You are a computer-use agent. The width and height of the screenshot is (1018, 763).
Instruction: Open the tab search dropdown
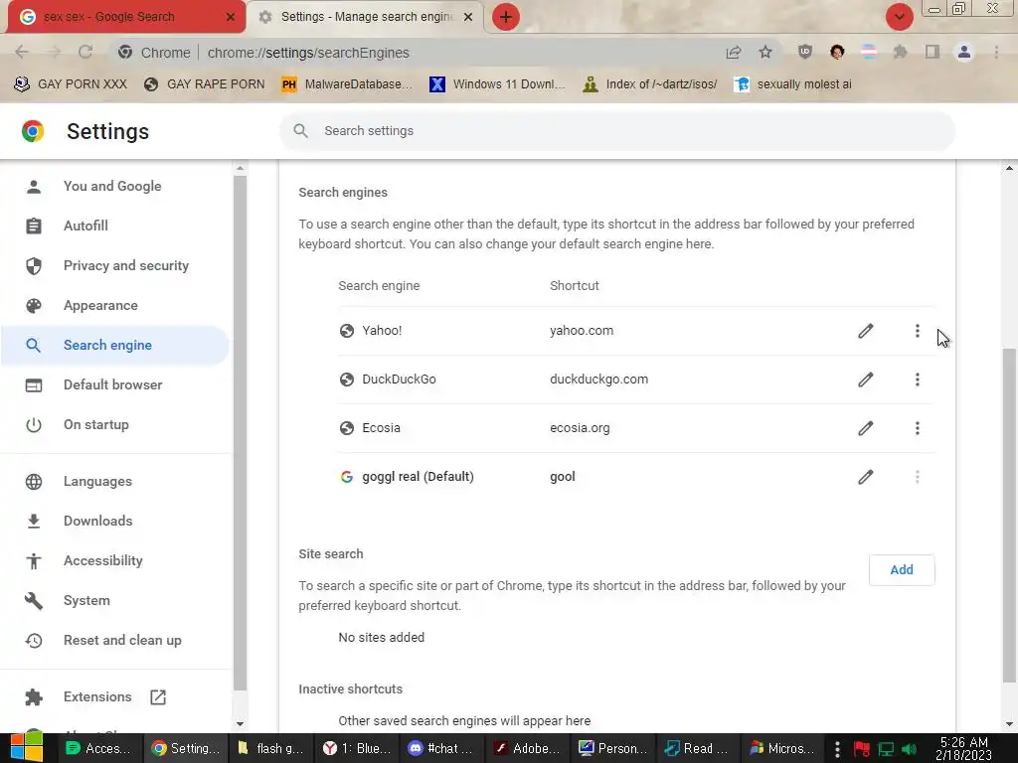899,17
